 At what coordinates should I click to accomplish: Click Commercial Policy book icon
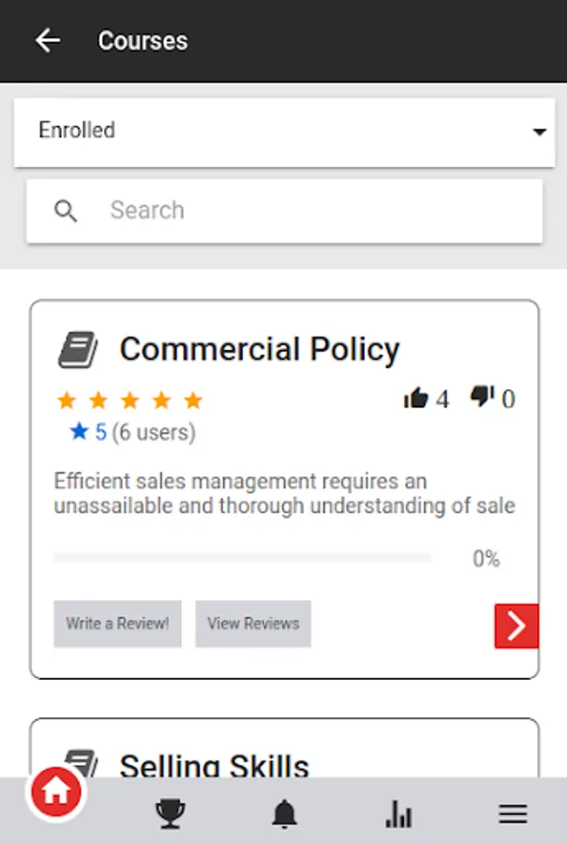(x=78, y=350)
